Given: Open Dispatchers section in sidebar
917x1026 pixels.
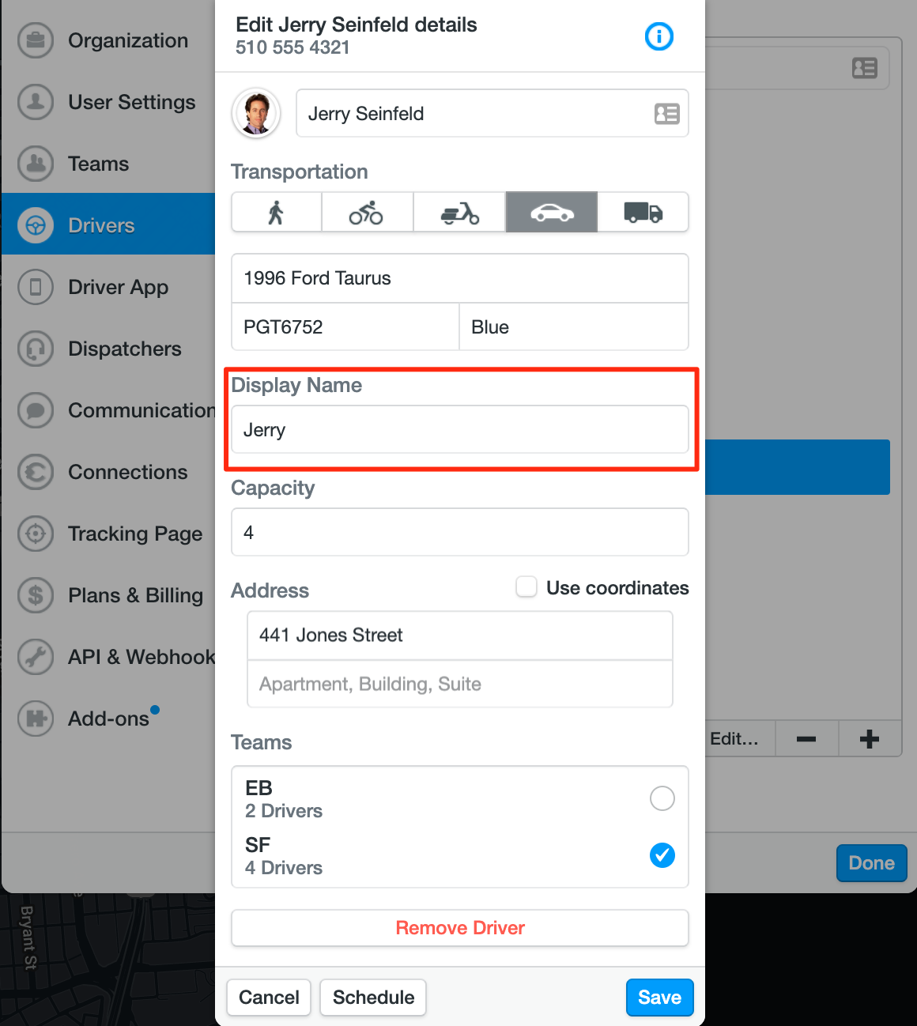Looking at the screenshot, I should (124, 349).
